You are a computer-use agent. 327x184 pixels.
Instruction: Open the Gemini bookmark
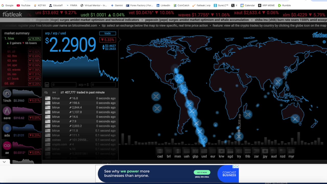(117, 5)
